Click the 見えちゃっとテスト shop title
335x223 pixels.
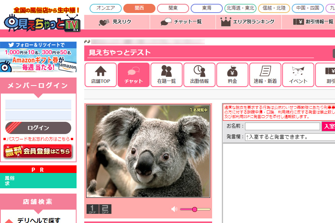[x=120, y=52]
